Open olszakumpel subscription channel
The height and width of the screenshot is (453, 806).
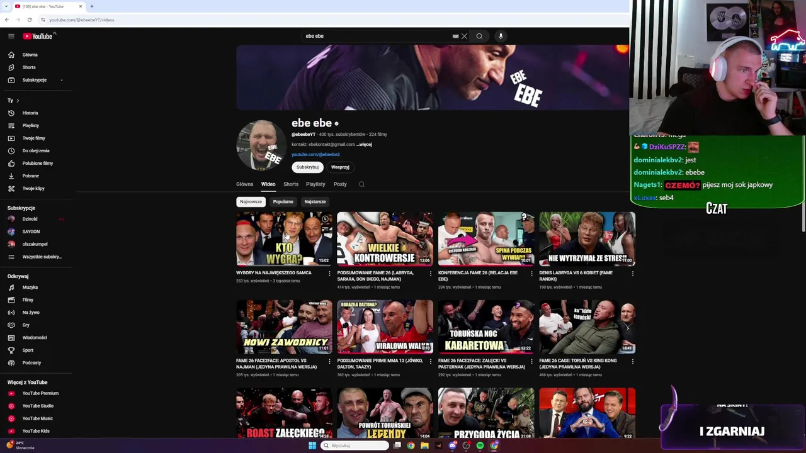point(35,244)
